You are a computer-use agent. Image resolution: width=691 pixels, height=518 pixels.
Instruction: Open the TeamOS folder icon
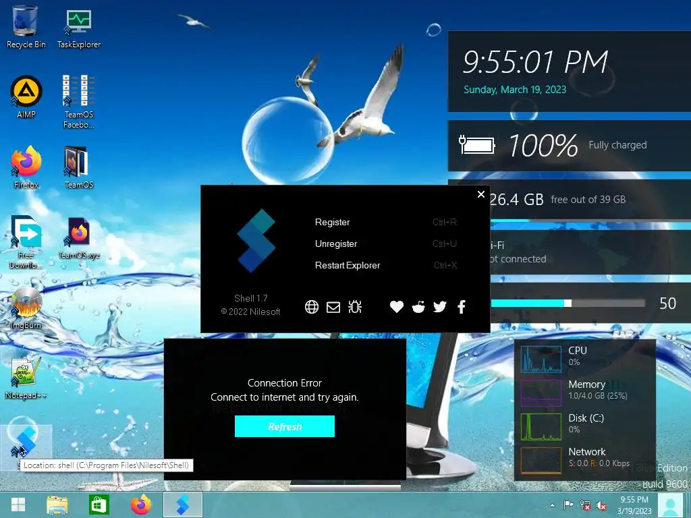78,167
